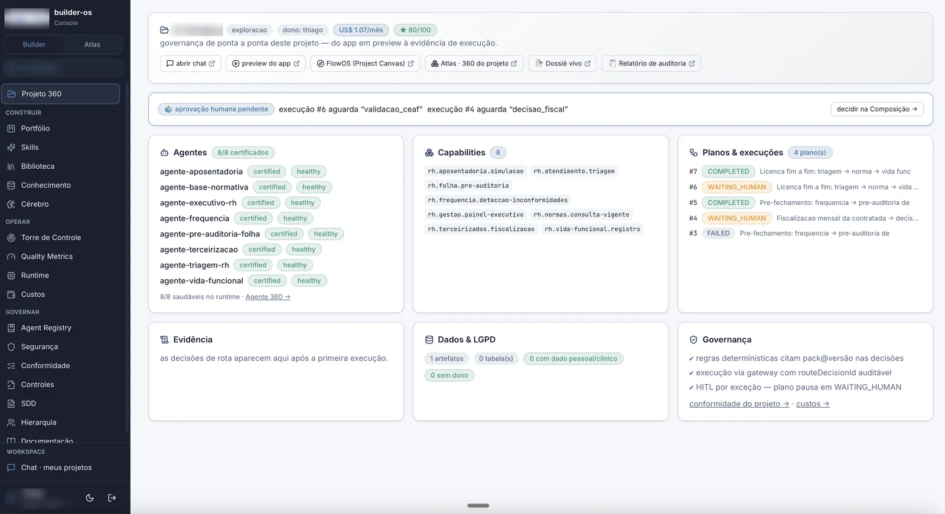Click decidir na Composição button
Screen dimensions: 945x514
pos(876,109)
